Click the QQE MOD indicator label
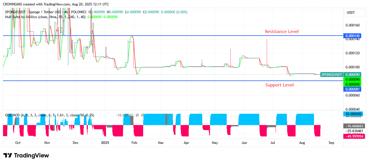The height and width of the screenshot is (164, 369). (50, 115)
